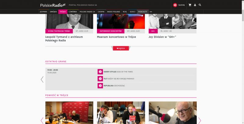Expand more stations with the three dots
The image size is (244, 124).
click(x=151, y=12)
